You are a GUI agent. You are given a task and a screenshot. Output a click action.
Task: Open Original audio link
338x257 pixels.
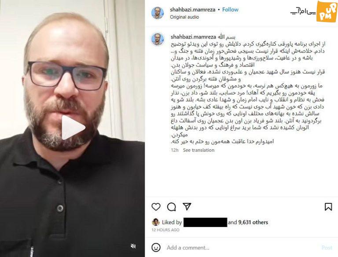pos(184,17)
